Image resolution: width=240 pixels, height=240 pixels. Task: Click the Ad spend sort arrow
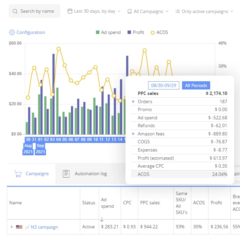click(102, 219)
